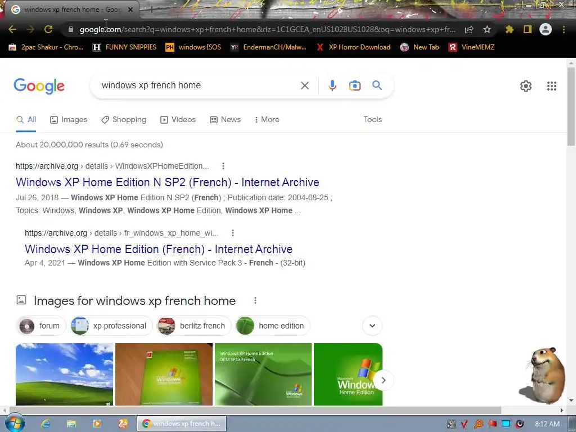This screenshot has width=576, height=432.
Task: Click the Google logo
Action: click(x=39, y=86)
